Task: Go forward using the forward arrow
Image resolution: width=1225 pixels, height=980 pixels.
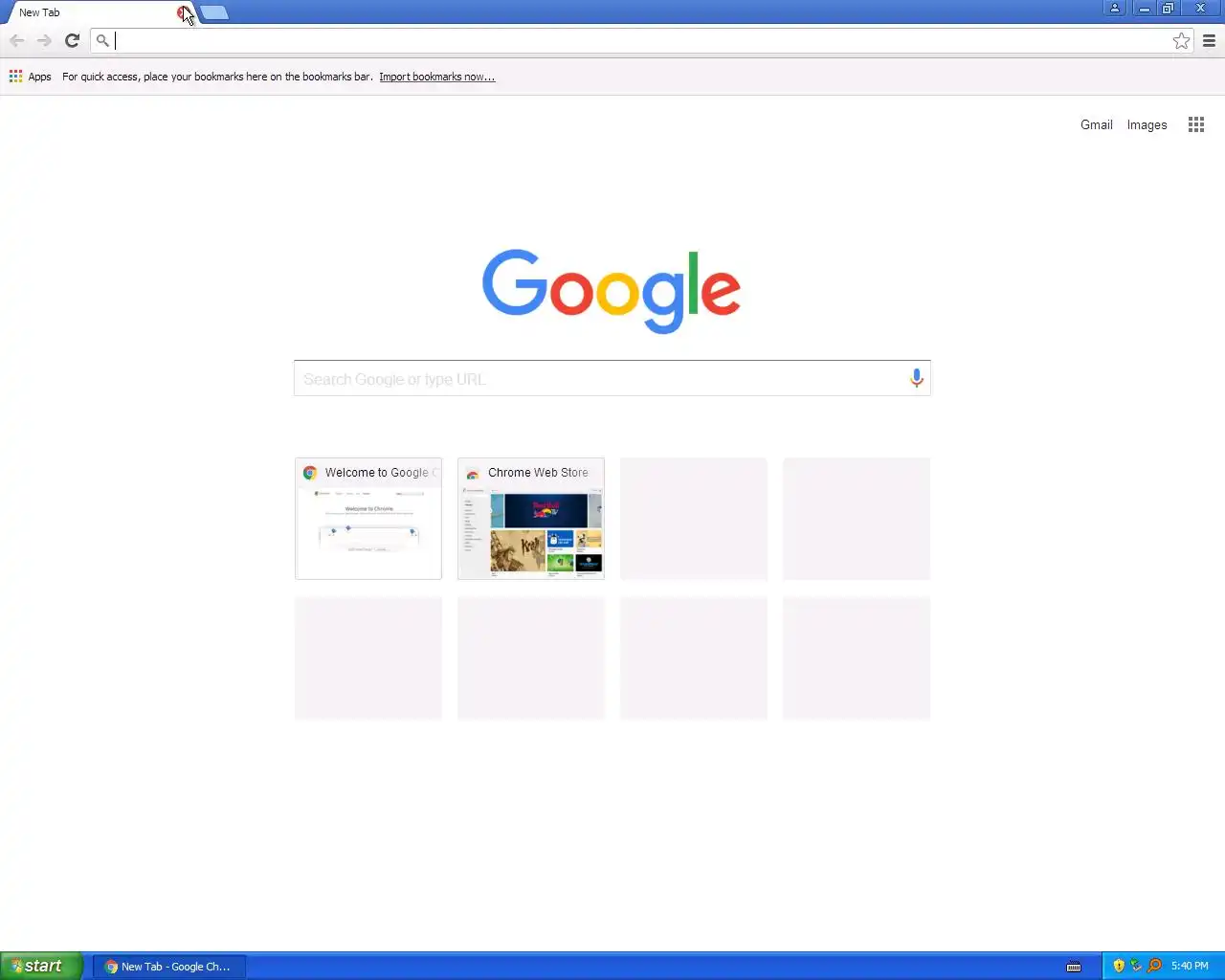Action: point(44,40)
